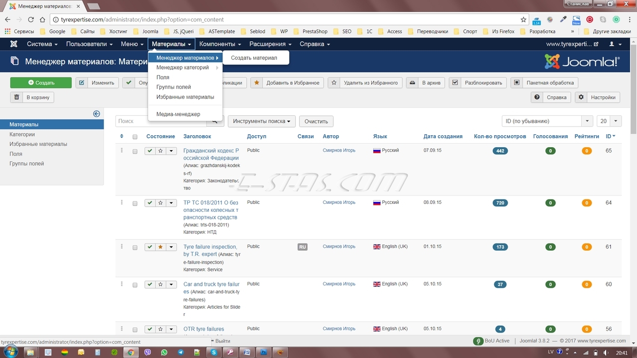The height and width of the screenshot is (358, 637).
Task: Open actions dropdown for Гражданский кодекс row
Action: (x=171, y=151)
